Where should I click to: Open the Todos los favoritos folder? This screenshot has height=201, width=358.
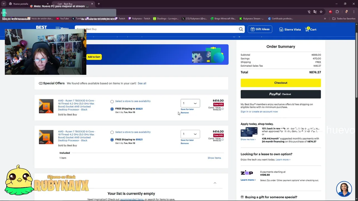(x=344, y=18)
